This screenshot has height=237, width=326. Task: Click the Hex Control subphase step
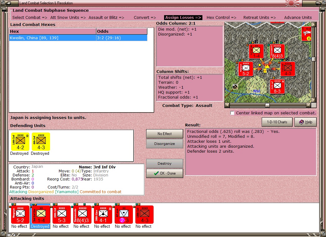(222, 18)
